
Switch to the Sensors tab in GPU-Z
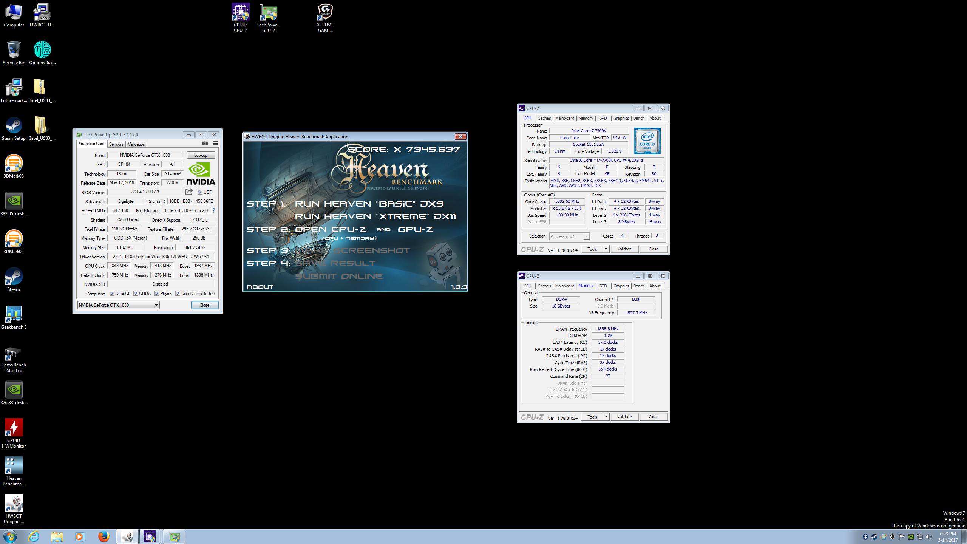[116, 144]
